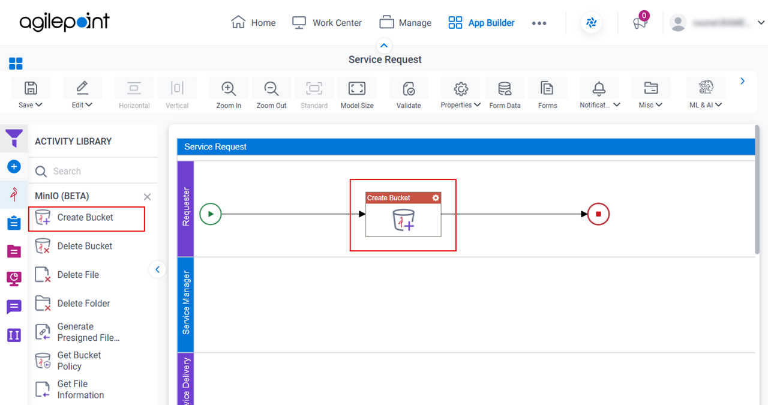Open the funnel filter icon in sidebar
The width and height of the screenshot is (768, 405).
click(14, 139)
